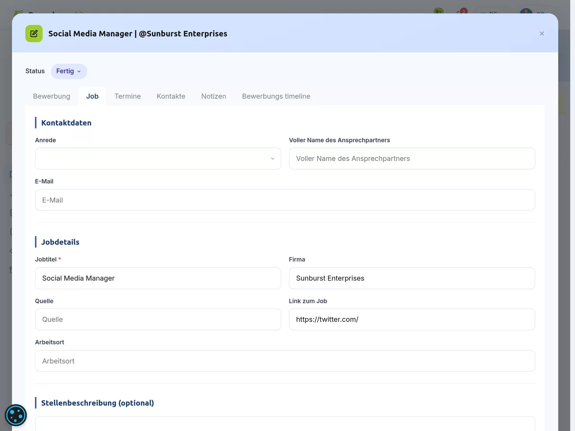The height and width of the screenshot is (431, 575).
Task: Focus the Arbeitsort input field
Action: tap(285, 361)
